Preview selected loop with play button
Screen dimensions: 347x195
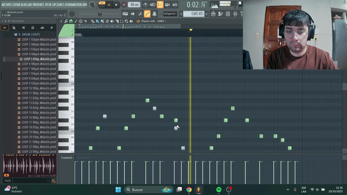7,175
